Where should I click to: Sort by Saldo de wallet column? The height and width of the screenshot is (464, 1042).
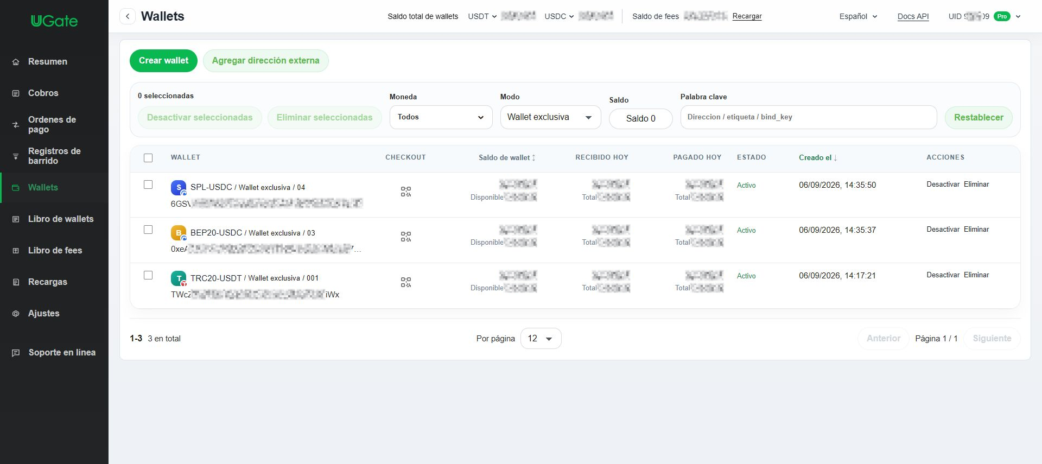click(x=507, y=158)
